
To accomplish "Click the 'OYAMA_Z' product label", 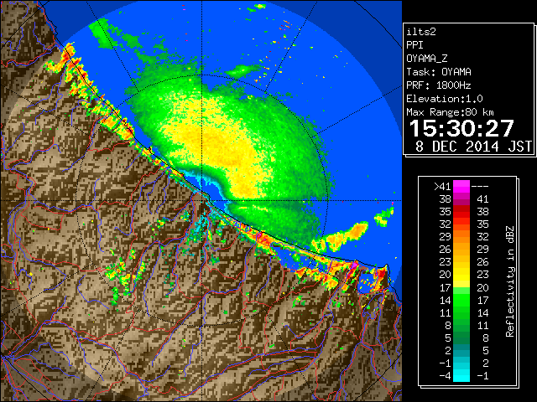I will click(x=427, y=59).
